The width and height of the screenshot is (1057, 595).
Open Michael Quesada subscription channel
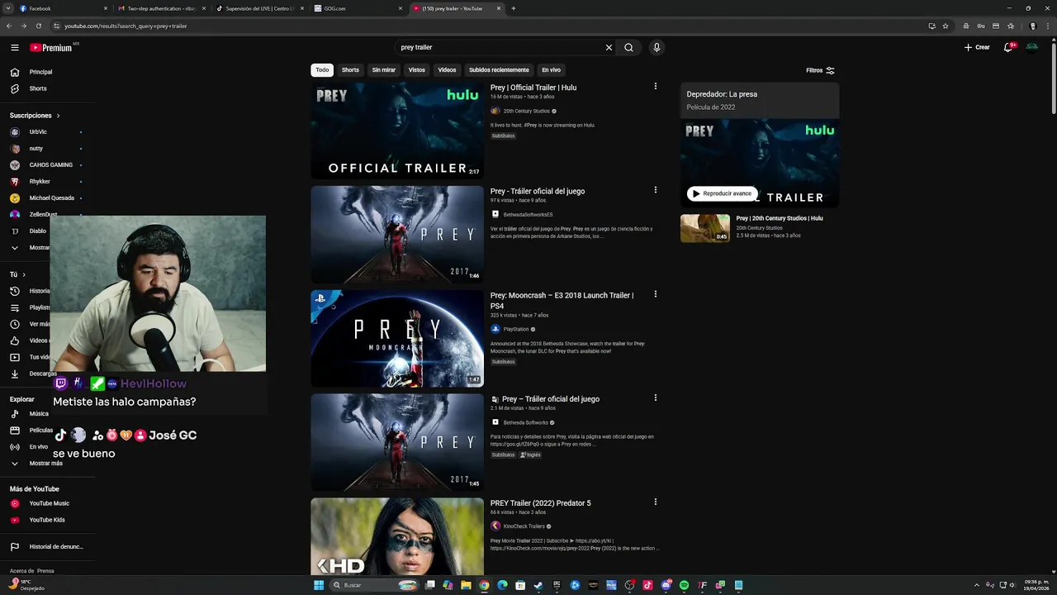click(51, 198)
